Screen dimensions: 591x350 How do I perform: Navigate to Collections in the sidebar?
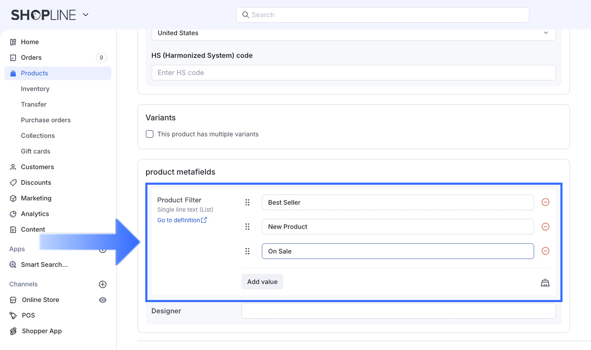38,136
